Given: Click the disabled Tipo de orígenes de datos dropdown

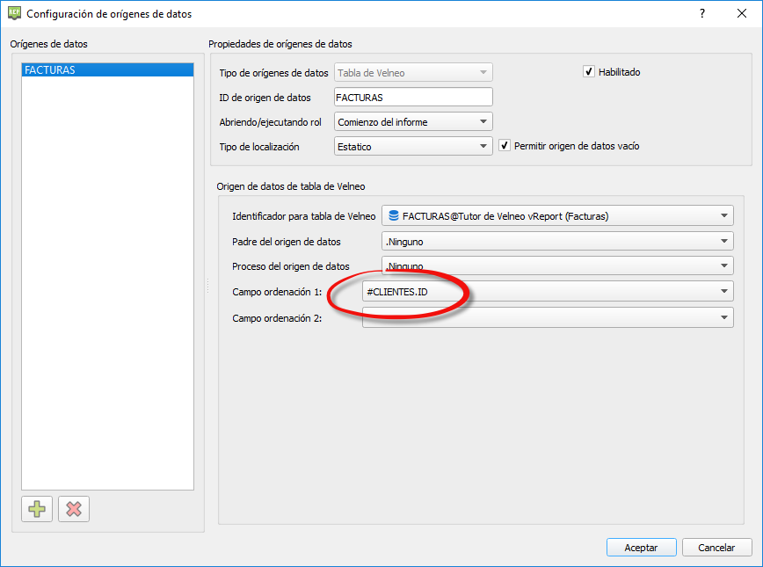Looking at the screenshot, I should (x=413, y=73).
